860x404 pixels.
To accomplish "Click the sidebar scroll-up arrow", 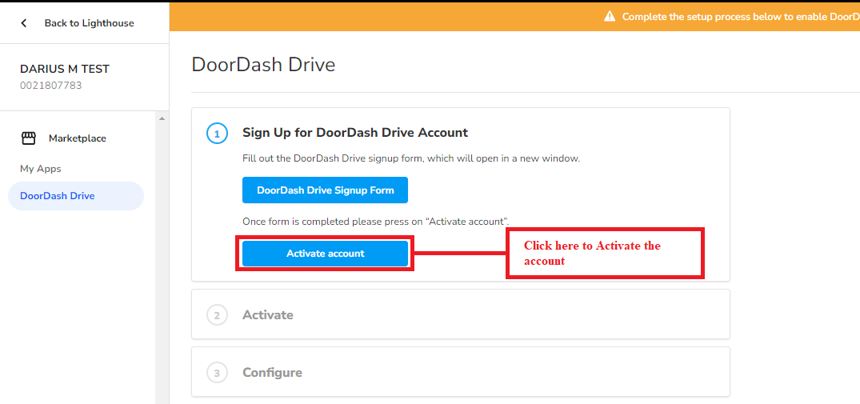I will point(162,119).
